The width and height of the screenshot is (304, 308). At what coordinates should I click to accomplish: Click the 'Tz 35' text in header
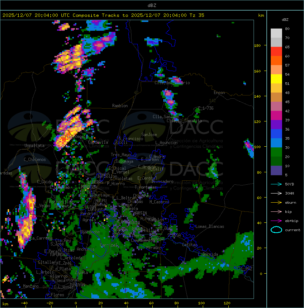[x=197, y=15]
